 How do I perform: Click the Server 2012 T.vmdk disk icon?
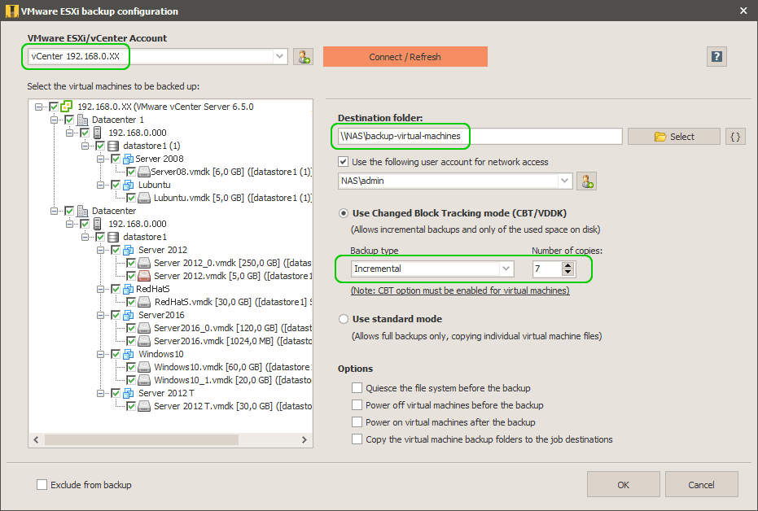click(x=143, y=406)
